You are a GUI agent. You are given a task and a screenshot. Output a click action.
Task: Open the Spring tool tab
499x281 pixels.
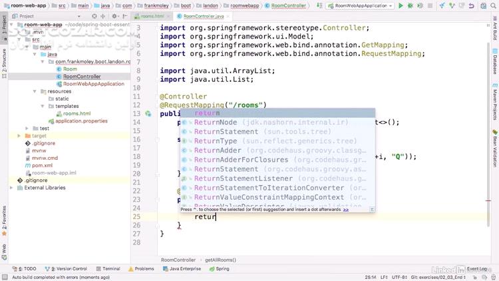(x=220, y=269)
